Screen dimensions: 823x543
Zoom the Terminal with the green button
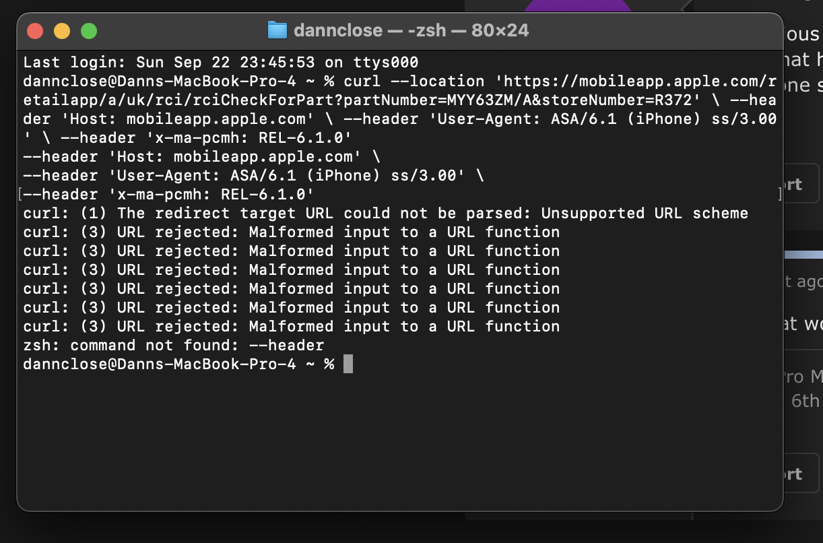(89, 31)
